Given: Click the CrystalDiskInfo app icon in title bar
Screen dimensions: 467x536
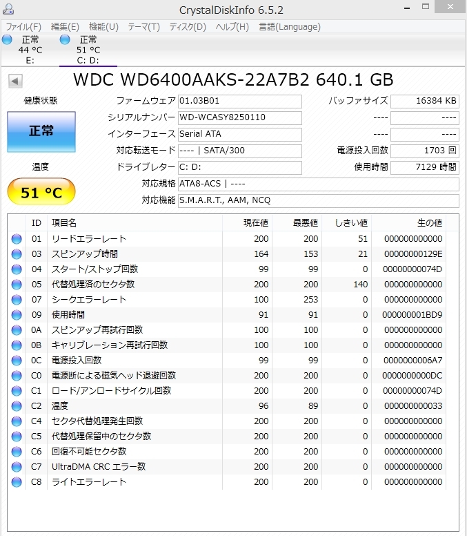Looking at the screenshot, I should (9, 10).
